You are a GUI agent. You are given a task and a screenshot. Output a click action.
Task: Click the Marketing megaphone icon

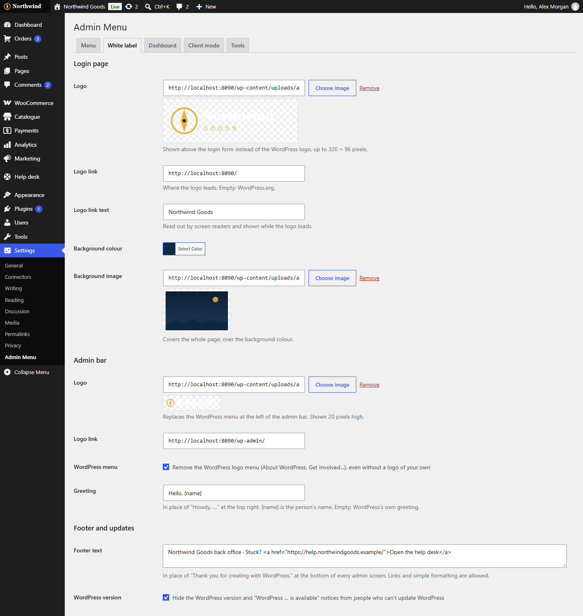[x=7, y=158]
